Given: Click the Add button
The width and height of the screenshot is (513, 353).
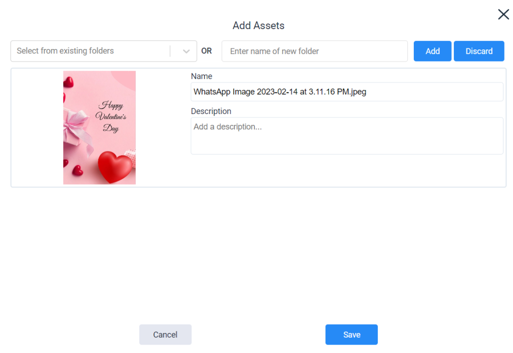Looking at the screenshot, I should tap(432, 51).
